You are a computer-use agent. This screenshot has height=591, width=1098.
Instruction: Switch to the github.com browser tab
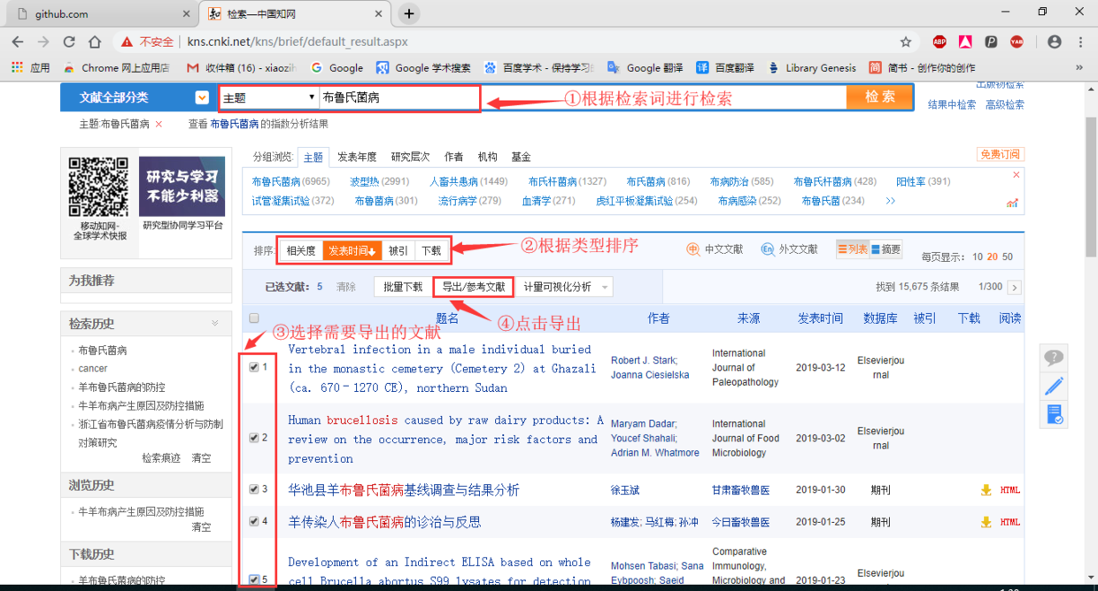100,14
